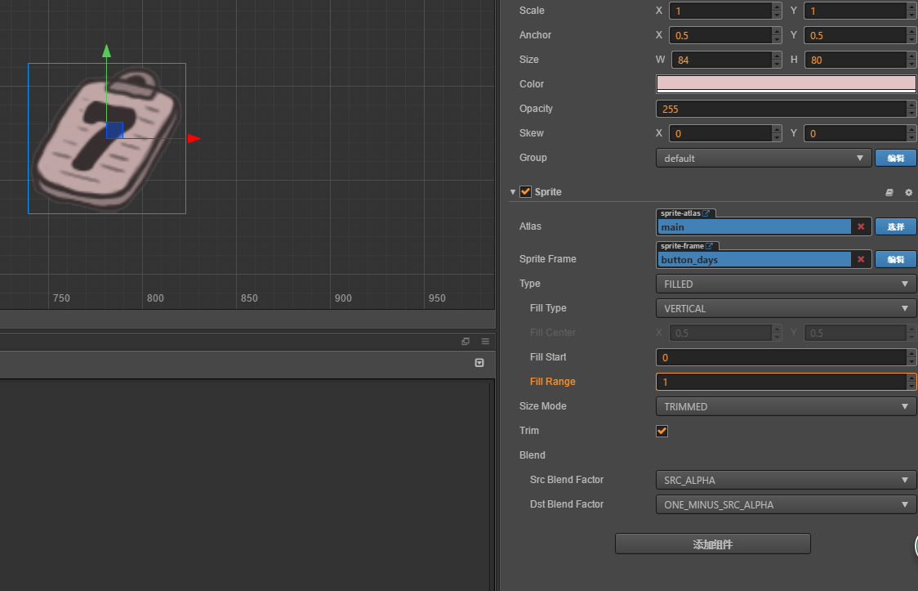The image size is (918, 591).
Task: Open the Fill Type dropdown showing VERTICAL
Action: pos(785,308)
